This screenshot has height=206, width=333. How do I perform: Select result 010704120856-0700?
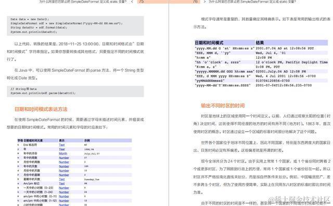[273, 81]
